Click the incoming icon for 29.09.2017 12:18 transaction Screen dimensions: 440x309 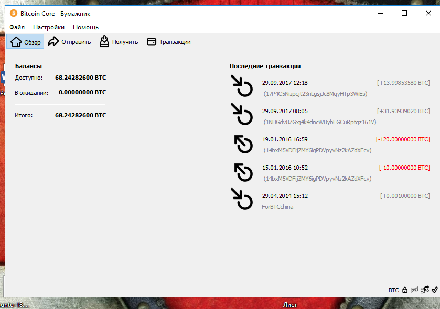(242, 85)
